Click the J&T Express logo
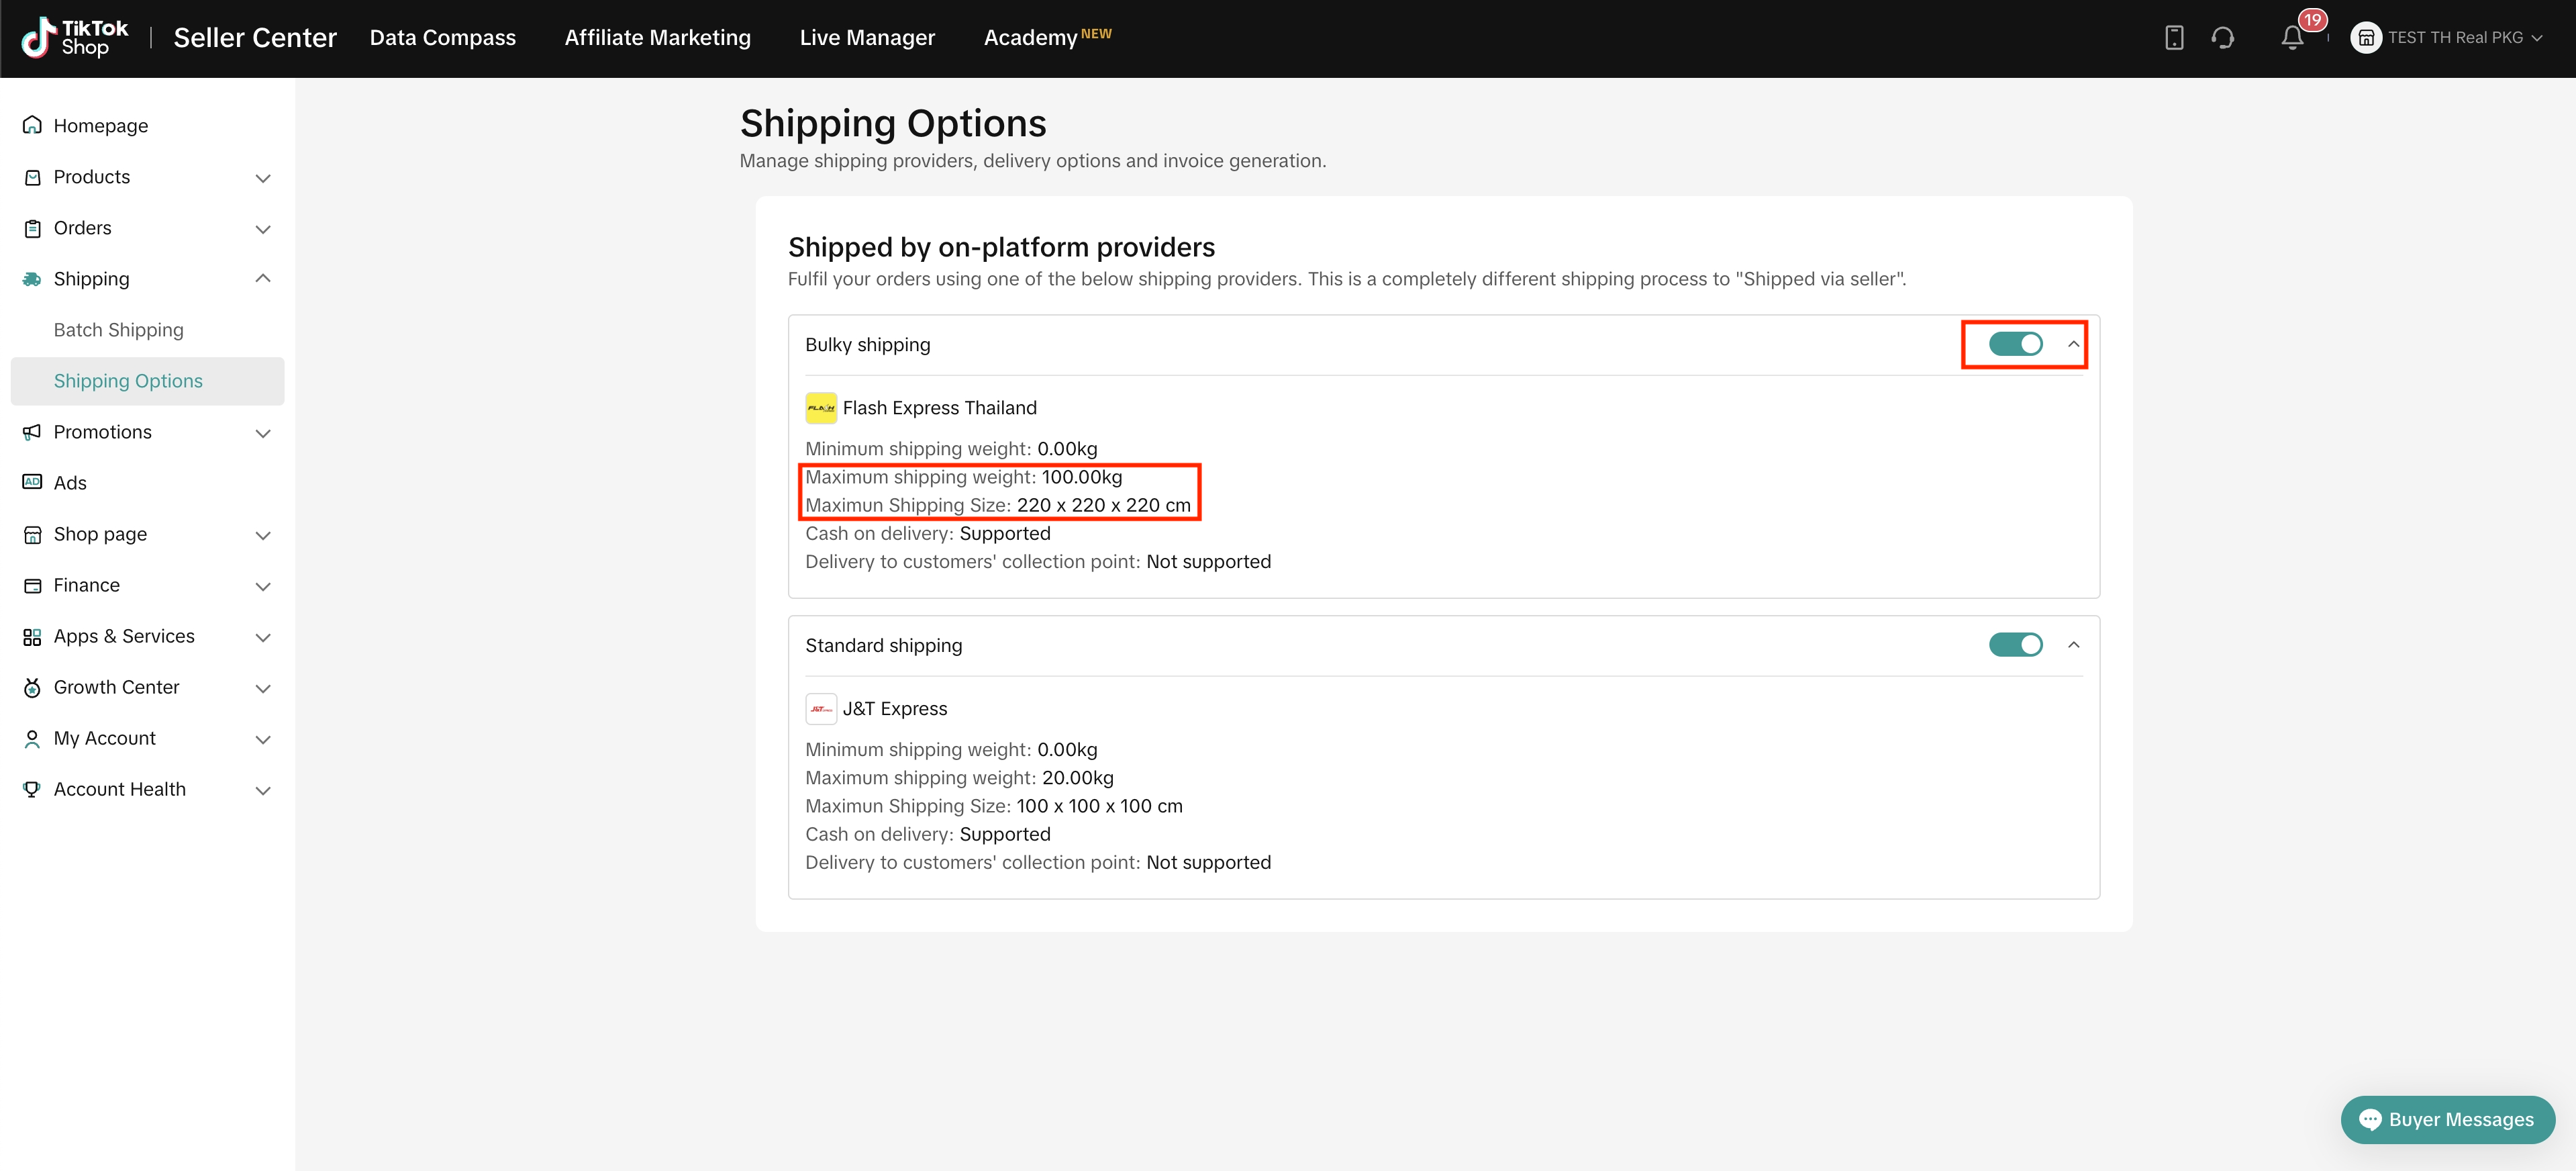 click(820, 709)
